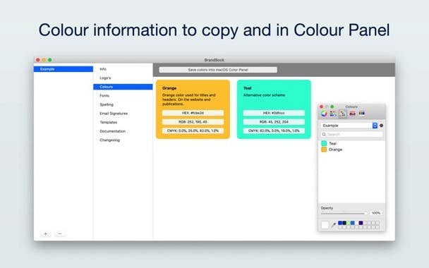This screenshot has width=429, height=268.
Task: Copy the Orange HEX value
Action: coord(193,113)
